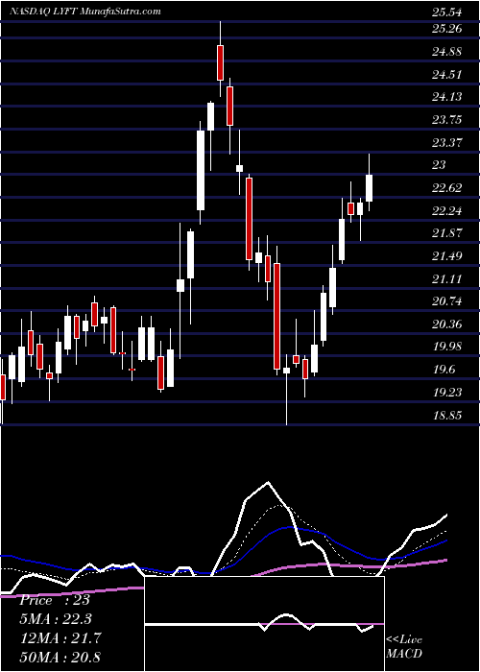The image size is (480, 672).
Task: Click the 22.24 price axis label
Action: pyautogui.click(x=447, y=211)
